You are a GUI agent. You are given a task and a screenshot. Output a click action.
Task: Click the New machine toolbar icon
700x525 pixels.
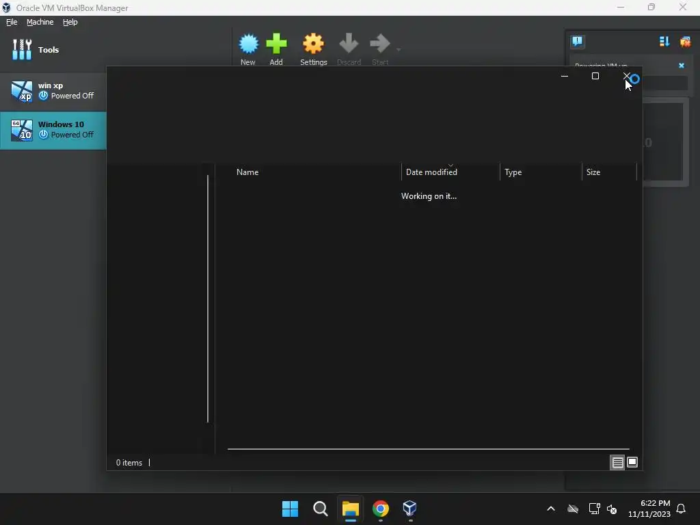(248, 49)
